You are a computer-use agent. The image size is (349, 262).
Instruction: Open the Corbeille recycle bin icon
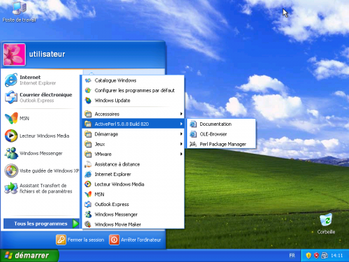(326, 224)
